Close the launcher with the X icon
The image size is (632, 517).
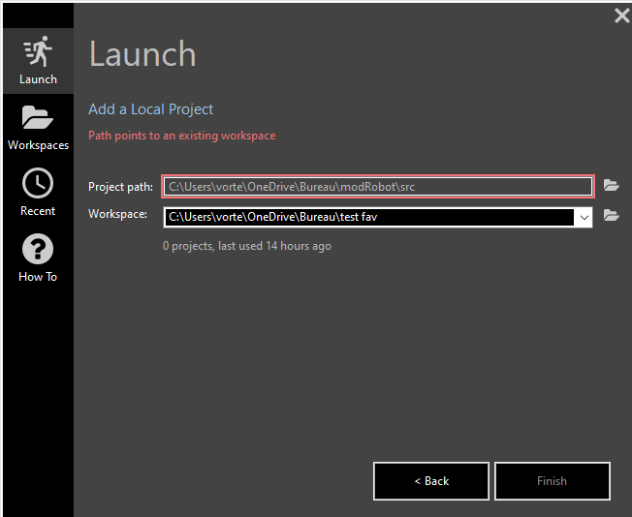(621, 15)
